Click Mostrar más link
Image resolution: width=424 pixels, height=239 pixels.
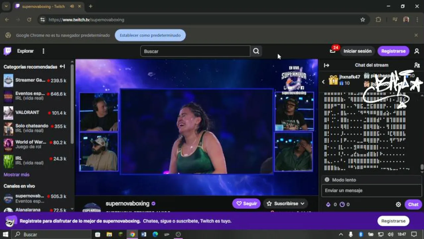[x=17, y=175]
